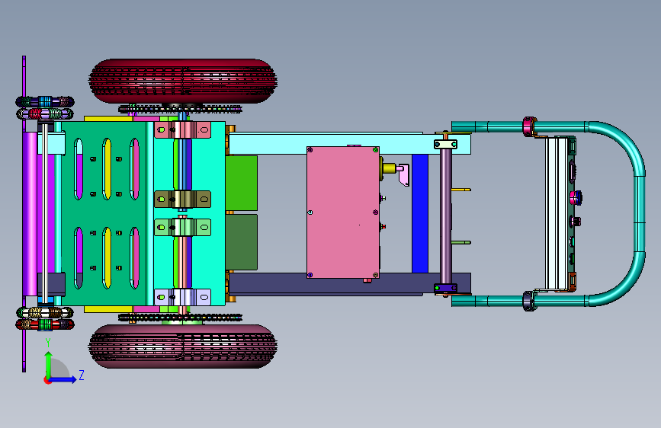Screen dimensions: 661x428
Task: Select the blue Z axis arrow of the triad
Action: [x=64, y=379]
